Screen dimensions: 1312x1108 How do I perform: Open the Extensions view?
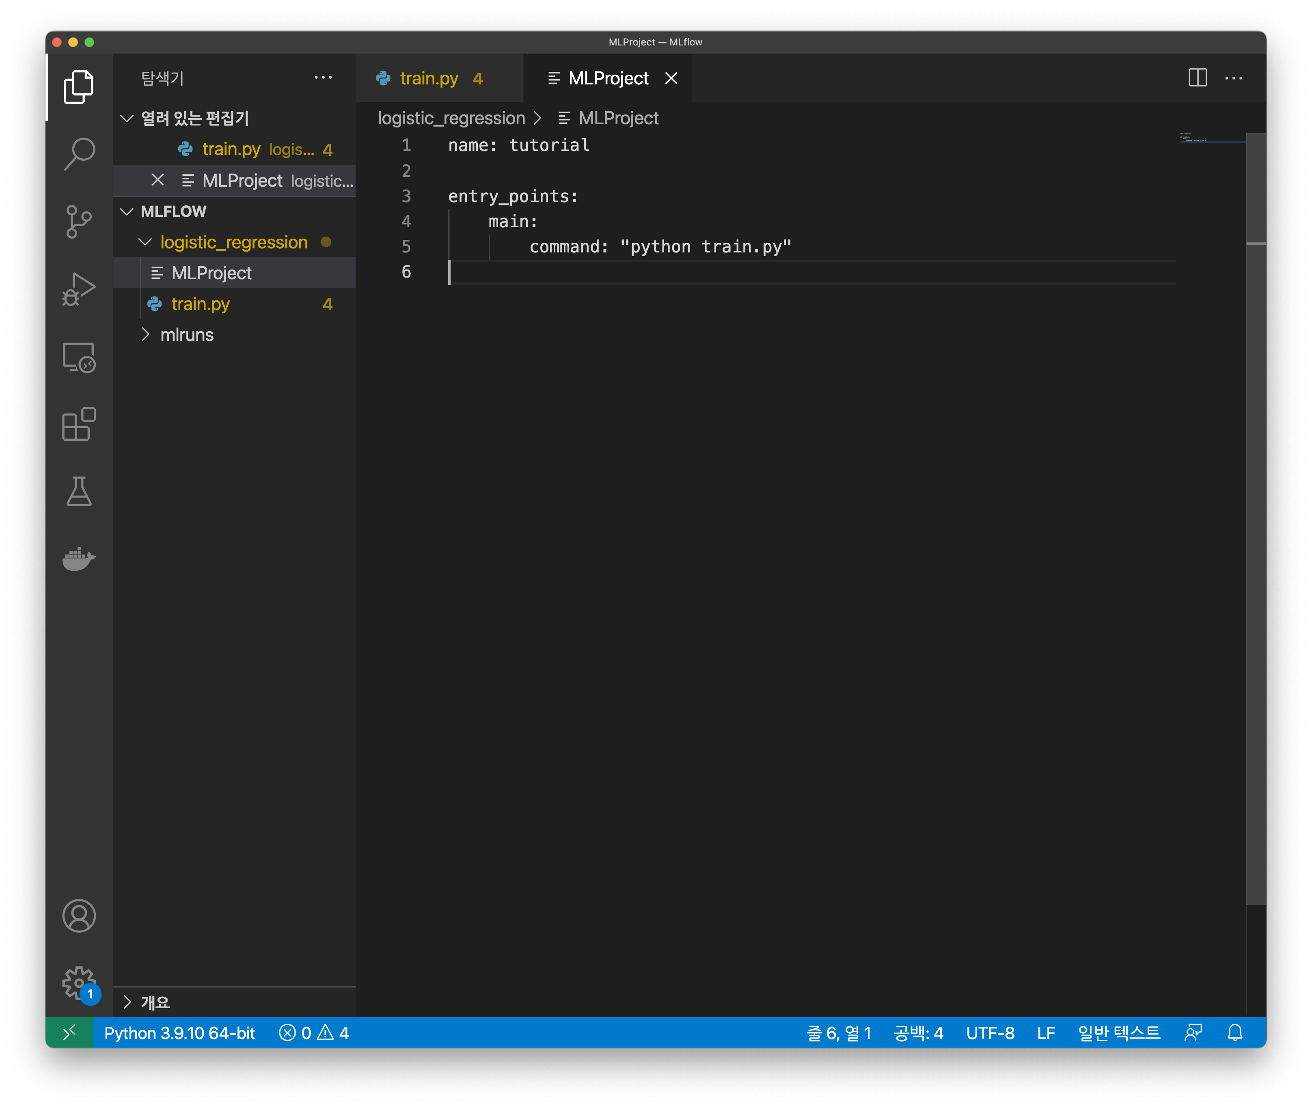(x=79, y=424)
